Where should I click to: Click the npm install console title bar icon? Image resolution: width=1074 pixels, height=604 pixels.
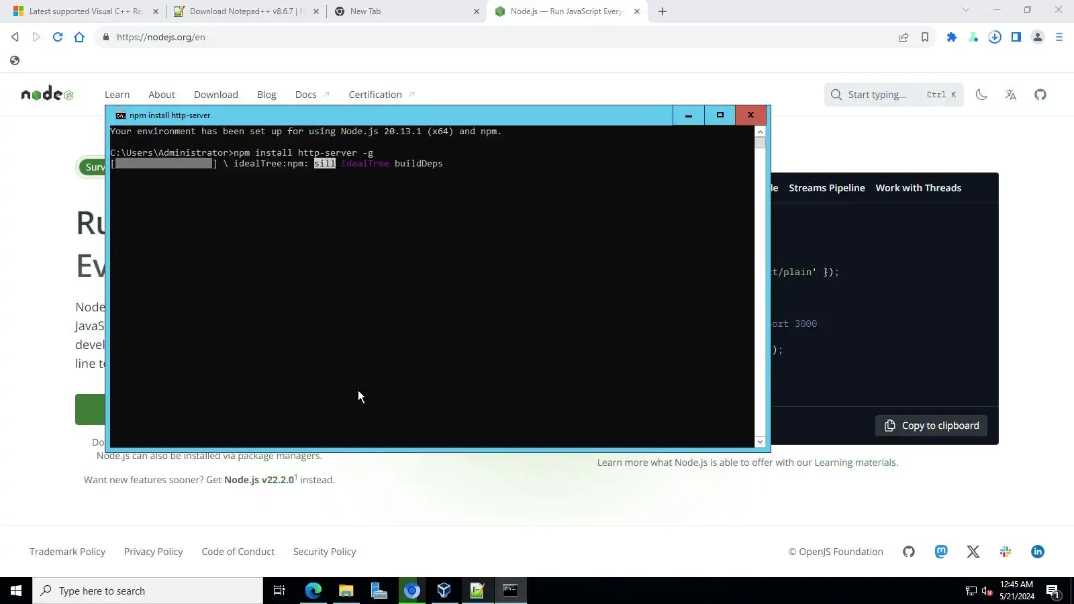pos(121,115)
